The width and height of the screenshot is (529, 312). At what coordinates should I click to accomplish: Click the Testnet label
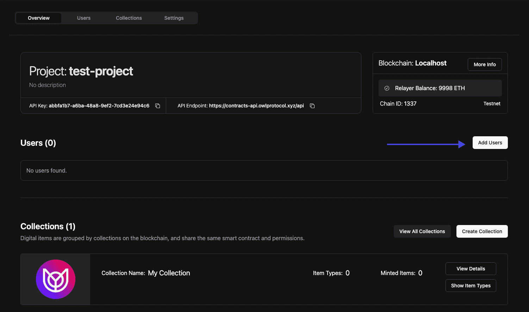pos(492,104)
